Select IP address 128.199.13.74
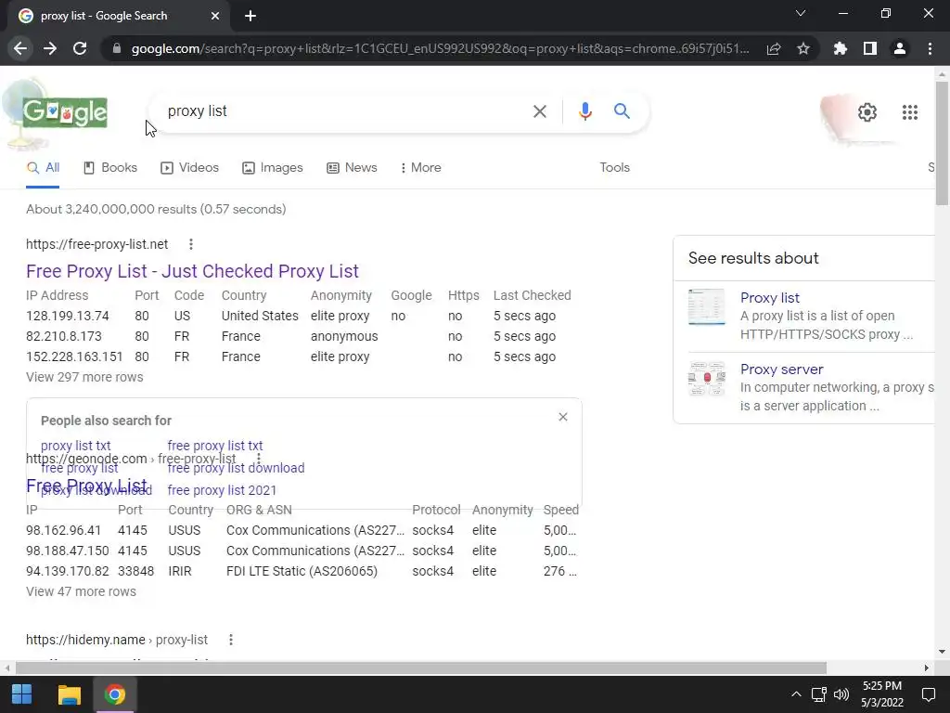 tap(67, 316)
